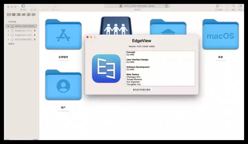The height and width of the screenshot is (144, 248).
Task: Go forward with the toolbar forward arrow
Action: coord(36,6)
